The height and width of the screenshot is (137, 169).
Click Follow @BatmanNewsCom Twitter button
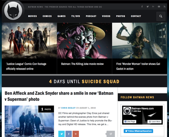138,131
